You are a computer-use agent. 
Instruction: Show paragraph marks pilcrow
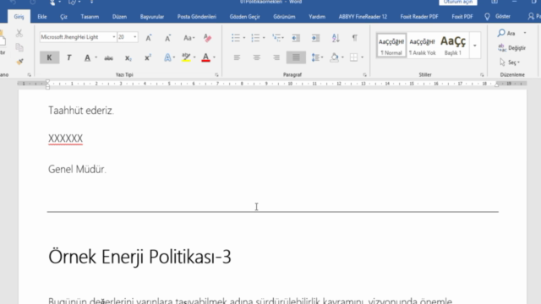pos(355,37)
